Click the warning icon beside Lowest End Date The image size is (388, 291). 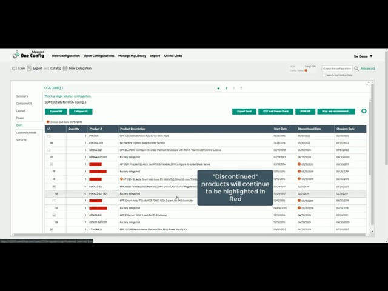48,122
